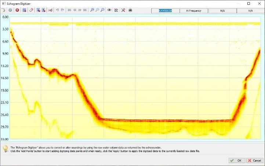Toggle the eye visibility icon

point(109,10)
